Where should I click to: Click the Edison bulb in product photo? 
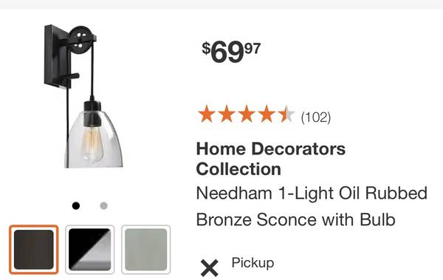(x=92, y=144)
